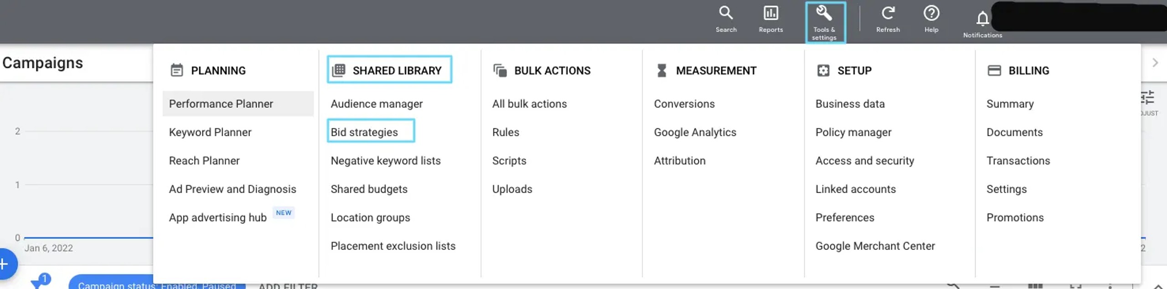Click the ADD FILTER button

[x=288, y=285]
